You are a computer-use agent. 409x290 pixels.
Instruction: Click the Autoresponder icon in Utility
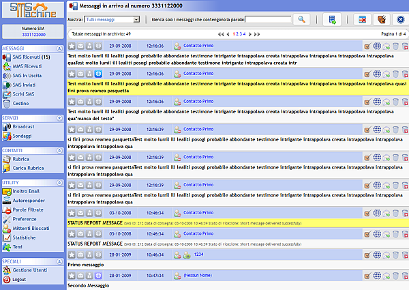click(7, 201)
